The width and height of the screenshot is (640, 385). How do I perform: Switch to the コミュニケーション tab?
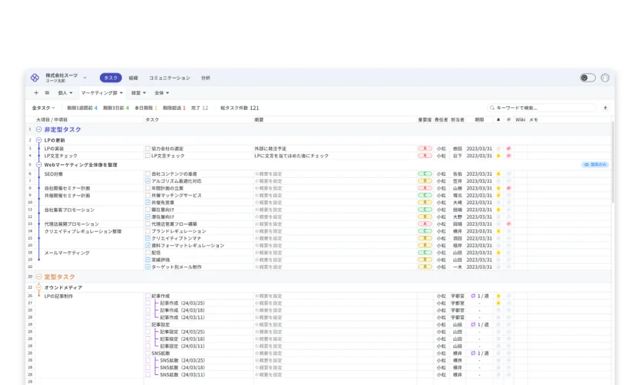tap(169, 78)
